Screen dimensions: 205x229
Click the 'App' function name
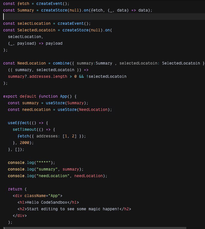click(64, 96)
